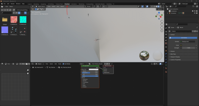Toggle X-ray mode in viewport header
The height and width of the screenshot is (106, 199).
coord(152,6)
